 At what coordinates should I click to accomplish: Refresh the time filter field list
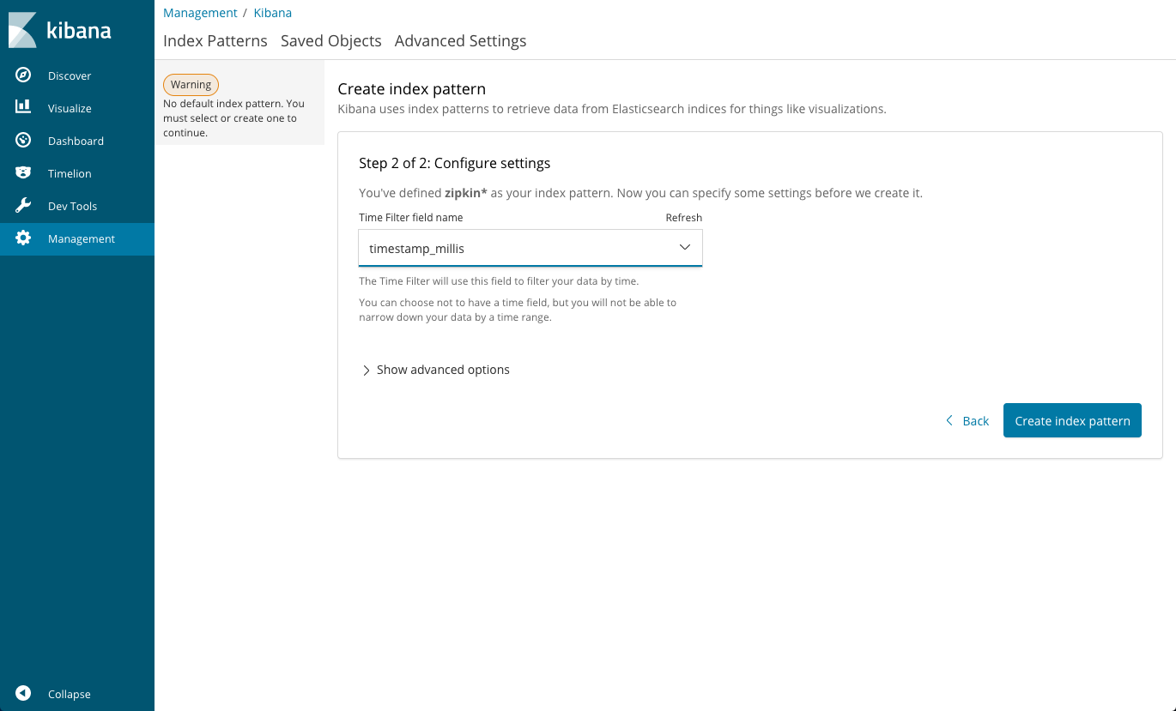(684, 218)
